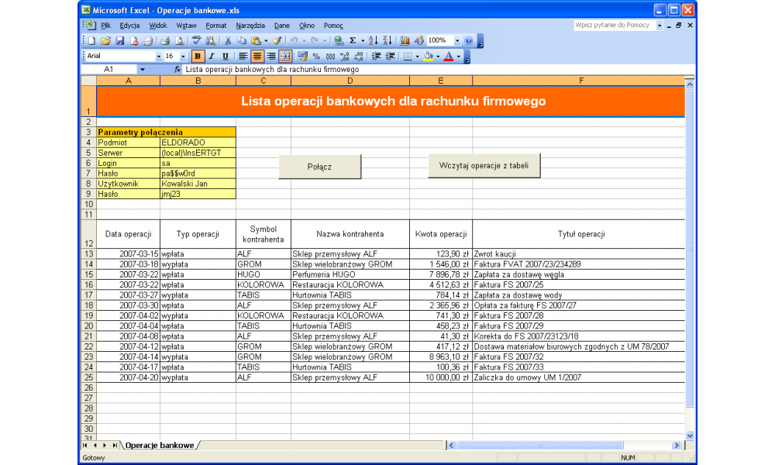Image resolution: width=775 pixels, height=465 pixels.
Task: Decrease cell indent
Action: [376, 57]
